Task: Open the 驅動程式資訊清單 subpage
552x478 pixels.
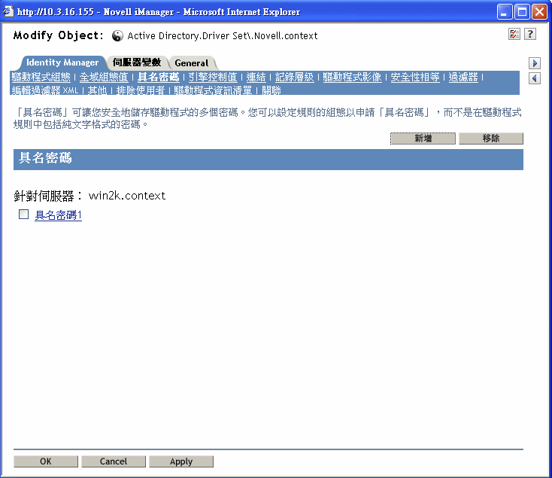Action: [213, 90]
